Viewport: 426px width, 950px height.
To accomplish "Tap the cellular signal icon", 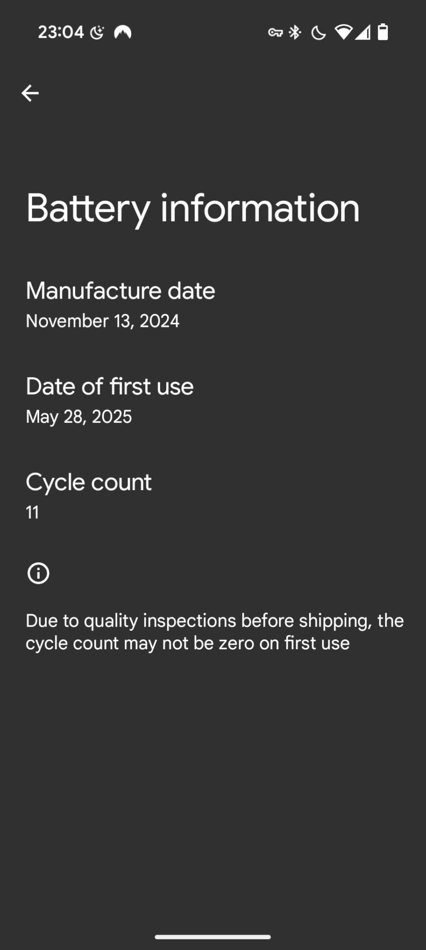I will pyautogui.click(x=363, y=32).
